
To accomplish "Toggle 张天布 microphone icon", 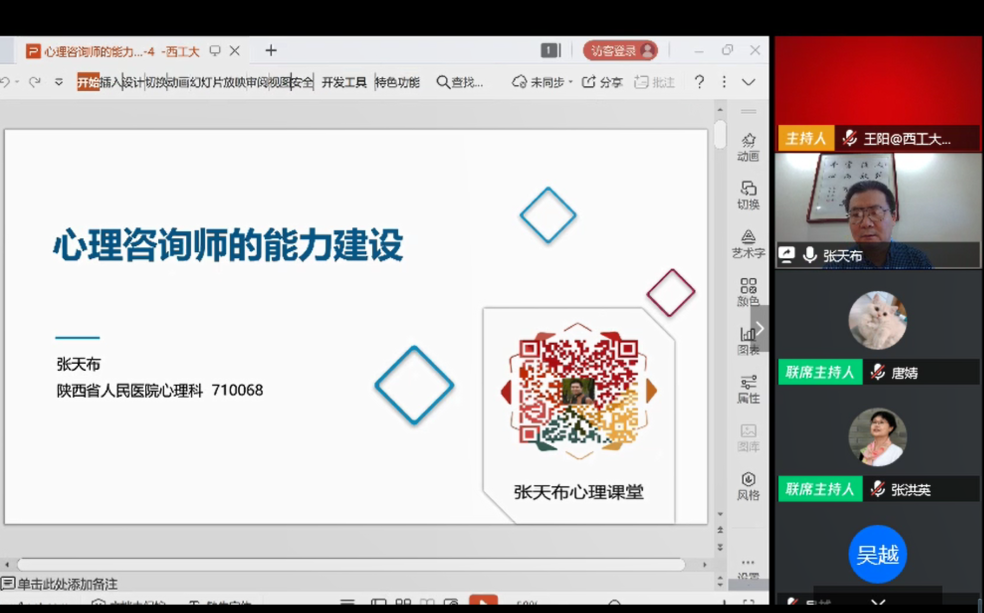I will click(x=810, y=255).
